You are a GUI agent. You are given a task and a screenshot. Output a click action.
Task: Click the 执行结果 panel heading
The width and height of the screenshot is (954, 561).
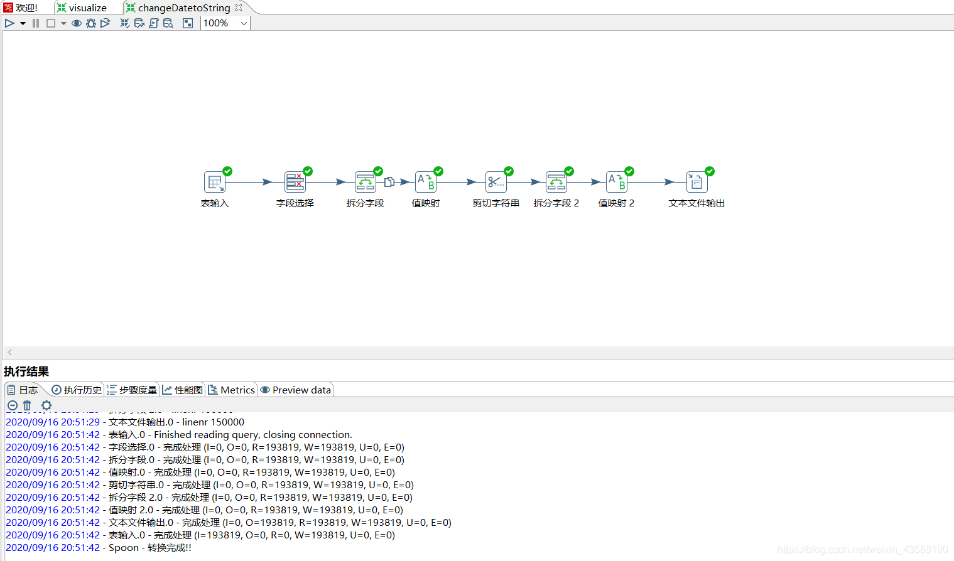point(26,371)
